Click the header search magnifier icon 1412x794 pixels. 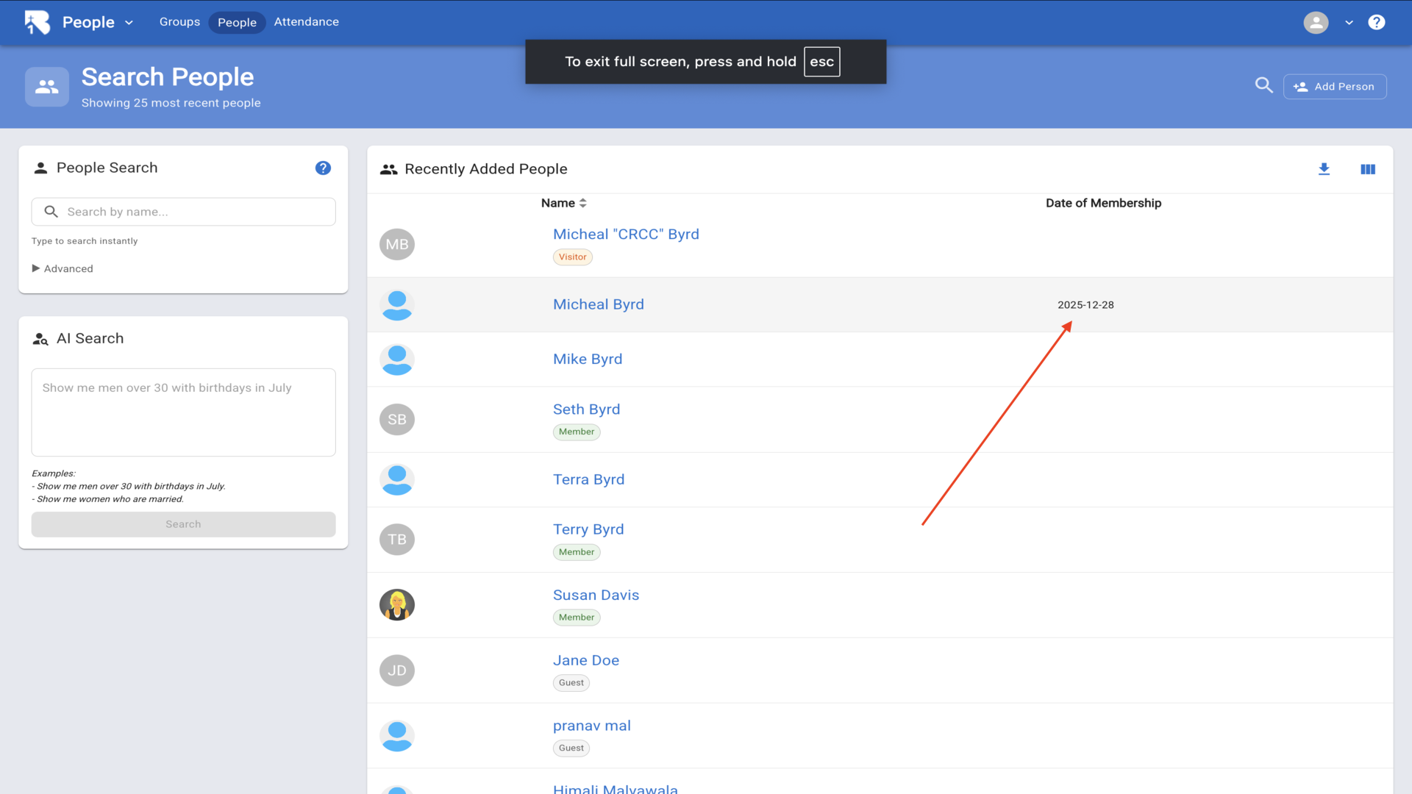(1263, 85)
